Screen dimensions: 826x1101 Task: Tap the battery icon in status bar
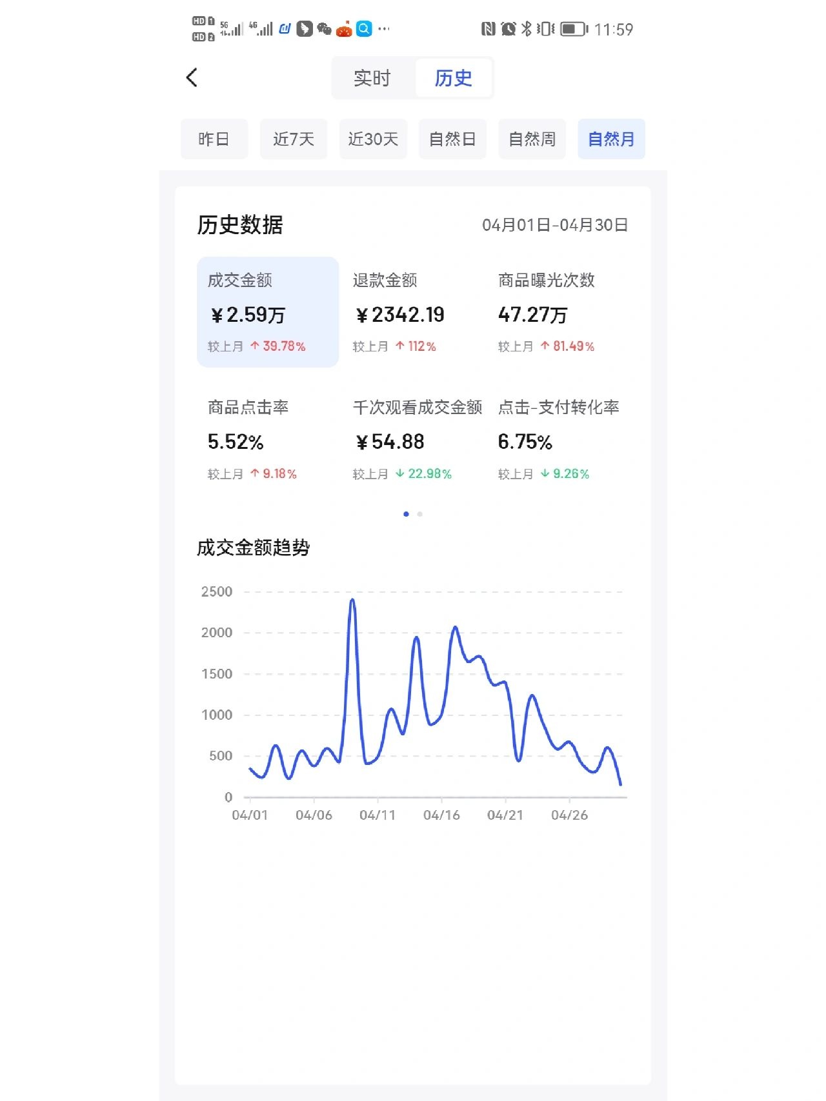click(x=574, y=29)
